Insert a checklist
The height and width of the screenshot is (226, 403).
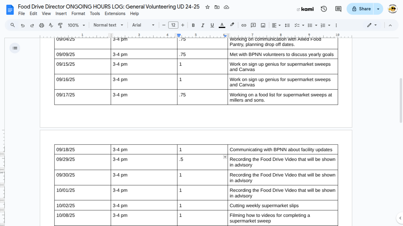point(297,25)
